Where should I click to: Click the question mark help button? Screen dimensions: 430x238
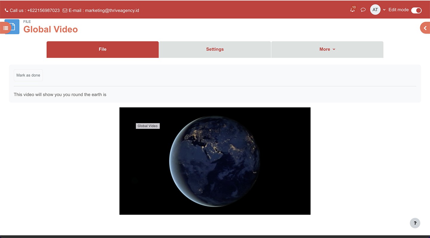[415, 223]
